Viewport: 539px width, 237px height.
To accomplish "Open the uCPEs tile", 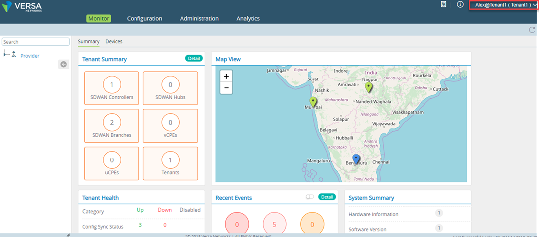I will tap(112, 163).
